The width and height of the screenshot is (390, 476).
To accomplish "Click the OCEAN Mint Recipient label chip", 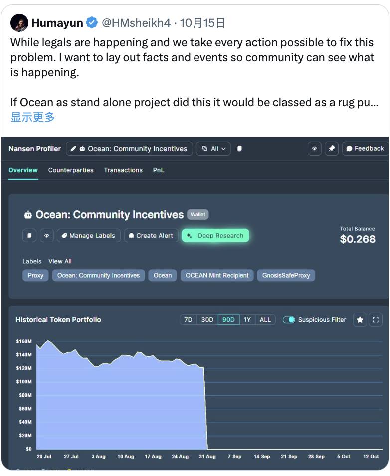I will [217, 275].
